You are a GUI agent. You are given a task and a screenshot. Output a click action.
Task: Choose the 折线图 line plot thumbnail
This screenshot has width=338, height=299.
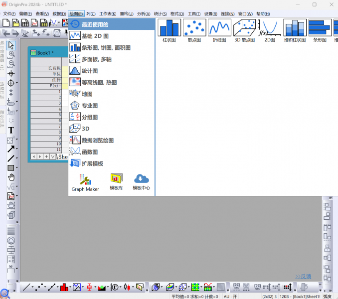pyautogui.click(x=219, y=30)
